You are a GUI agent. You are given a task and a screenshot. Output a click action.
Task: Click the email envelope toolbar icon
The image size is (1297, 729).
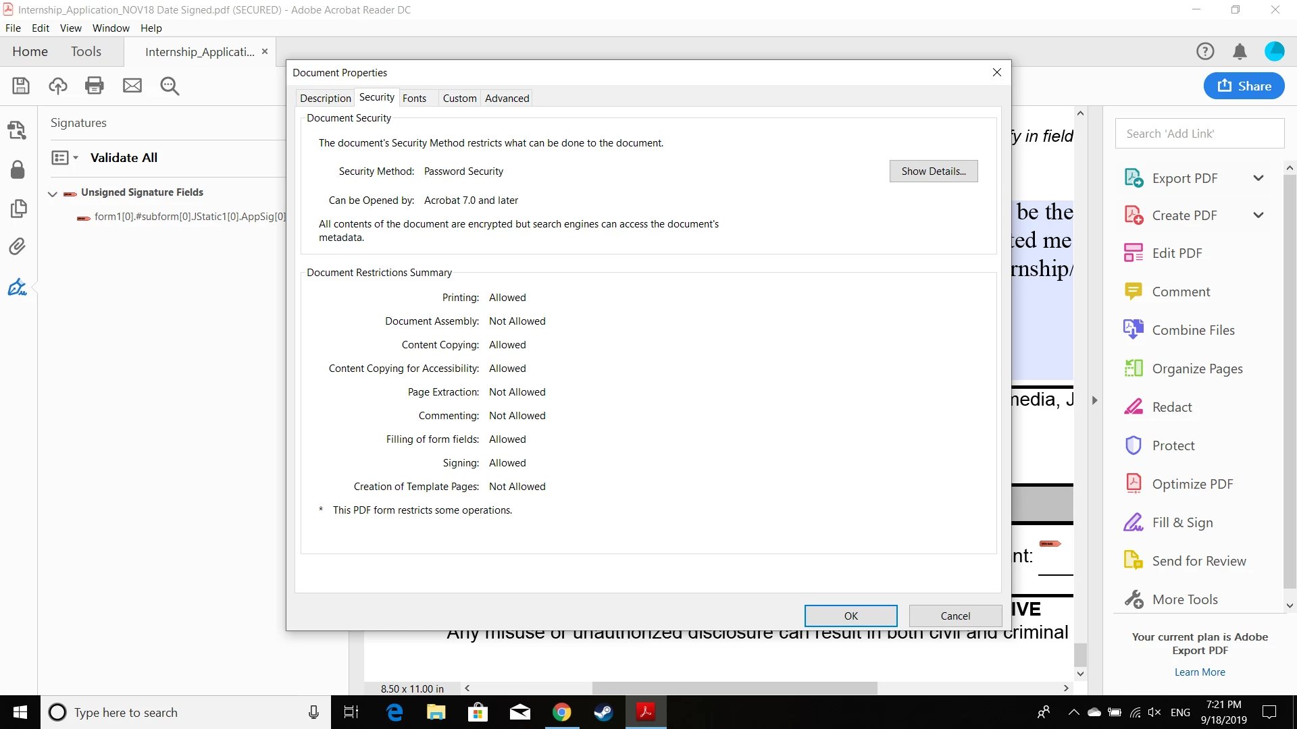132,86
